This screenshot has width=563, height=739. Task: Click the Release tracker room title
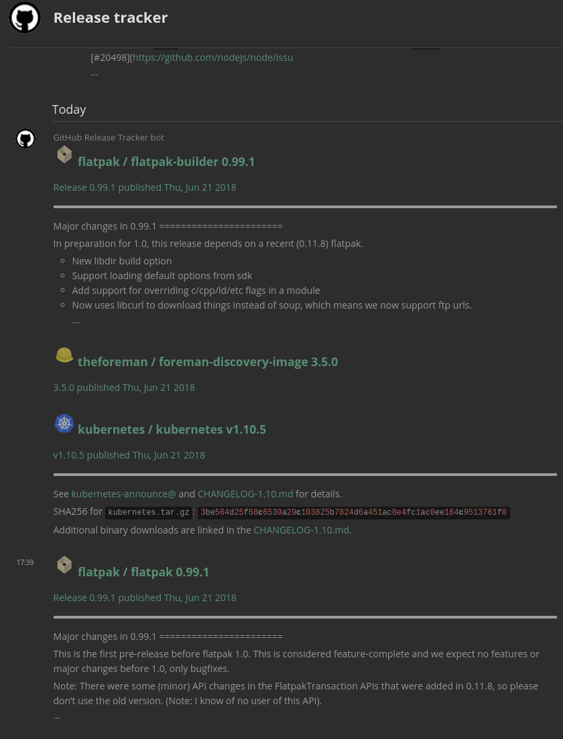point(111,17)
